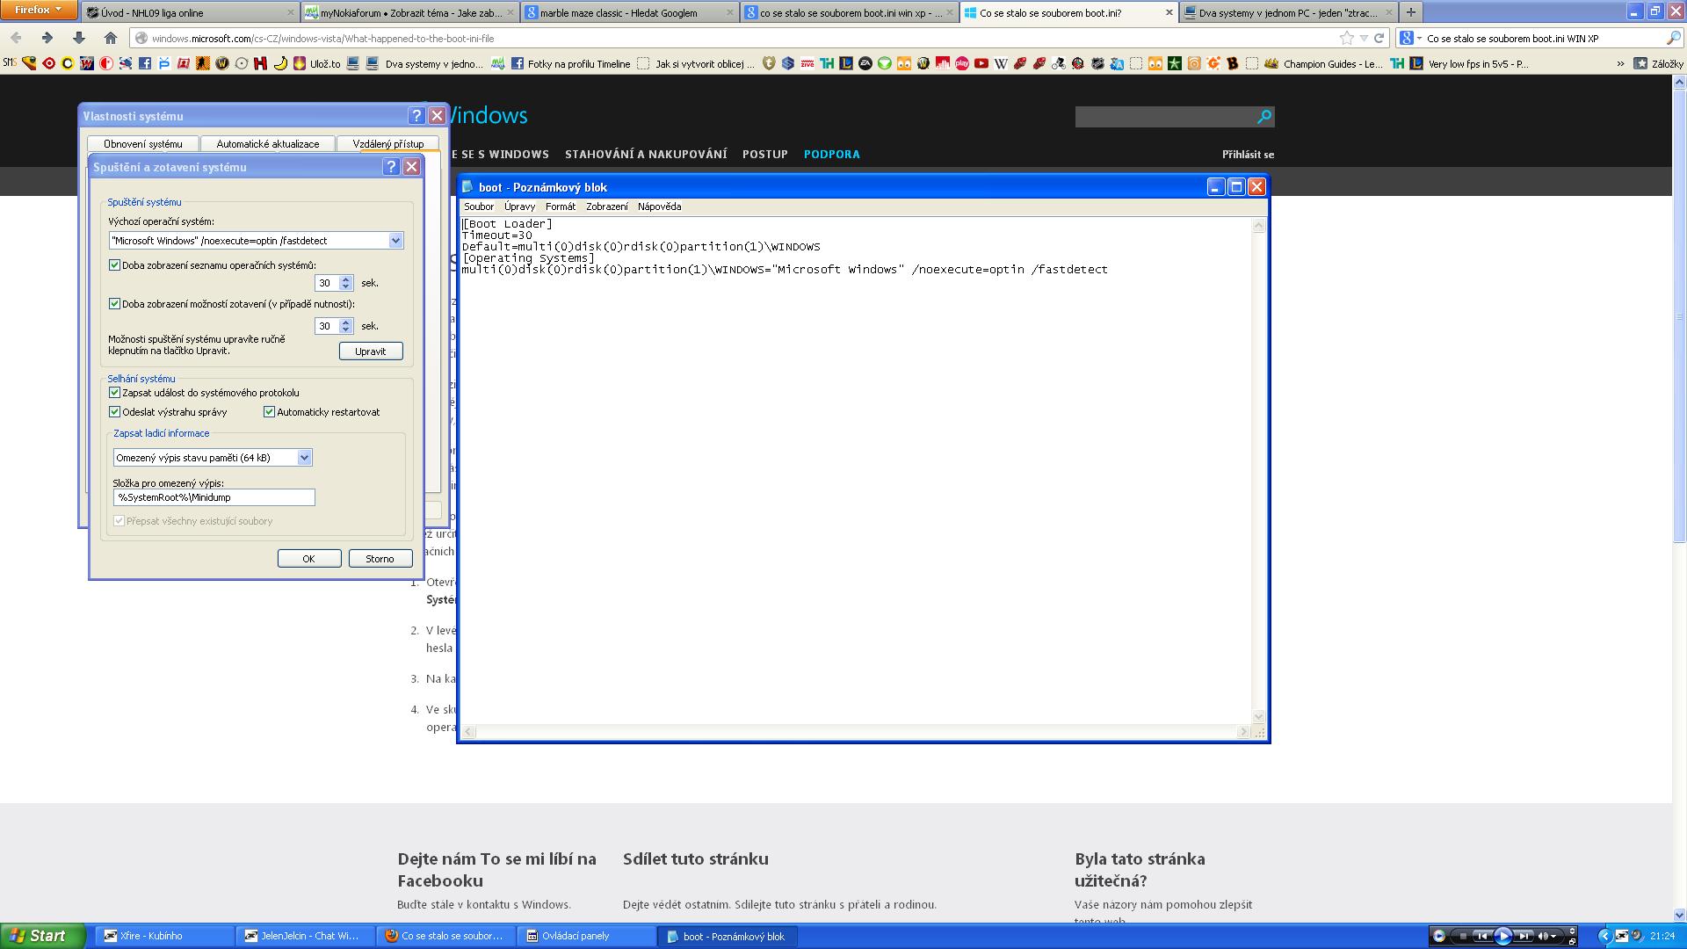Click the downloads arrow icon in Firefox

point(78,38)
